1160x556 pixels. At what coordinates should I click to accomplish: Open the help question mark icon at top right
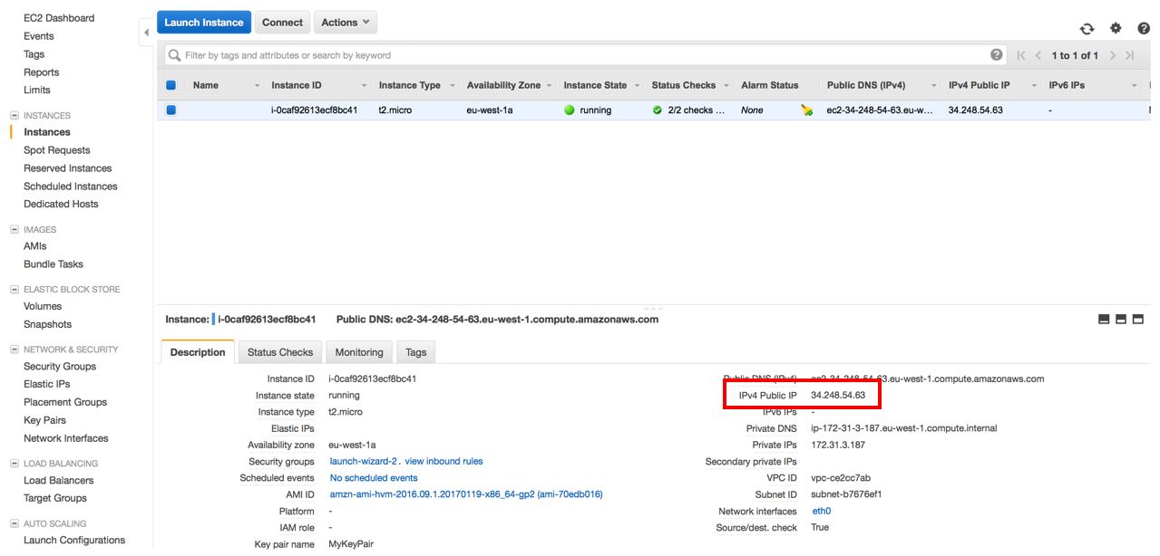tap(1144, 29)
